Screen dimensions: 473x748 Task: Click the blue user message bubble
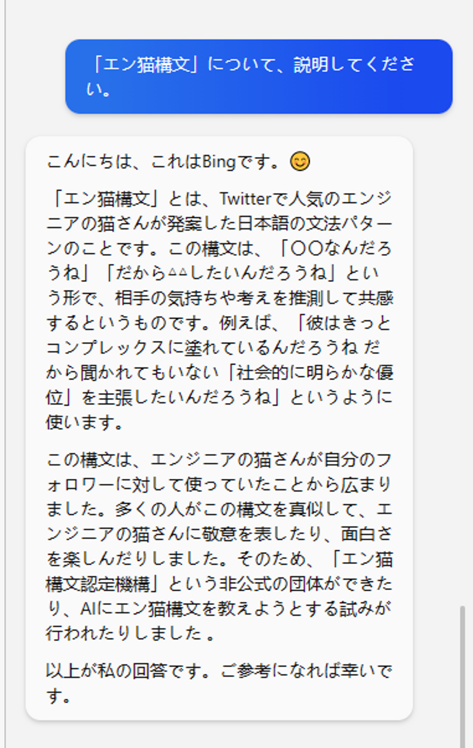point(259,76)
